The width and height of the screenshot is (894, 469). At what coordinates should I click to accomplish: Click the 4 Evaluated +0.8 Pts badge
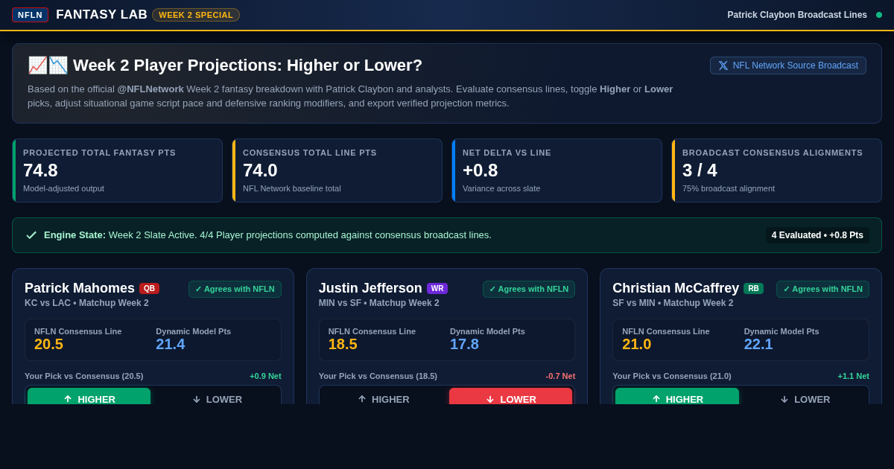click(817, 235)
